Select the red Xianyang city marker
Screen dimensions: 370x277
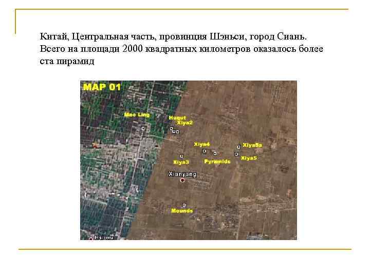coord(182,180)
